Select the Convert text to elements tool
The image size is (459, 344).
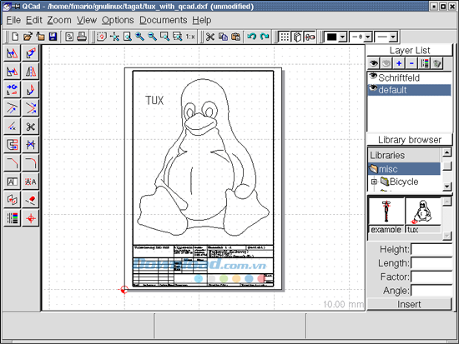coord(30,182)
